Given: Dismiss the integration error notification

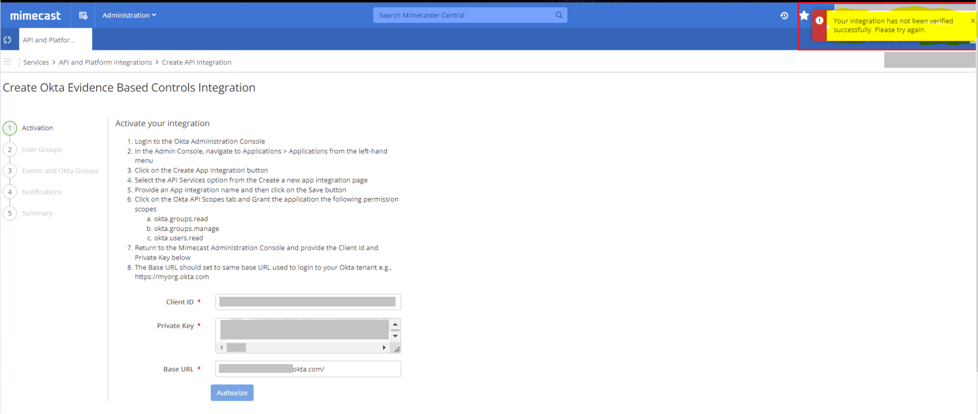Looking at the screenshot, I should click(972, 21).
